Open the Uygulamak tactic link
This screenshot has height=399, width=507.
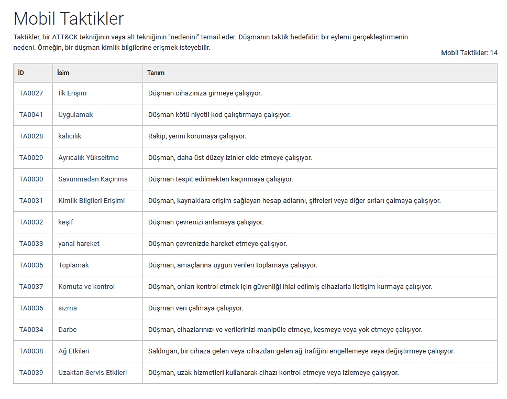(x=75, y=115)
